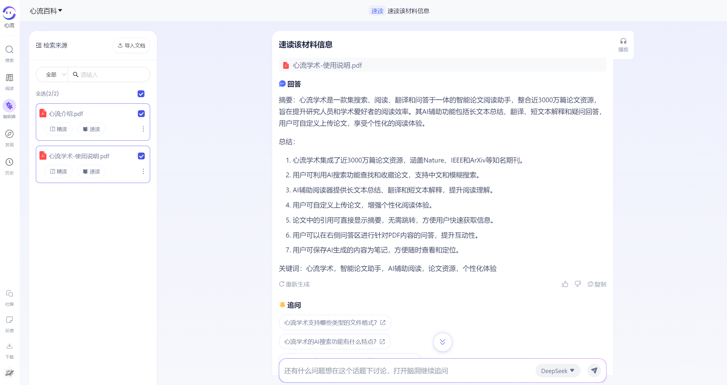Screen dimensions: 727x385
Task: Click the 检索来源 panel header
Action: [52, 45]
